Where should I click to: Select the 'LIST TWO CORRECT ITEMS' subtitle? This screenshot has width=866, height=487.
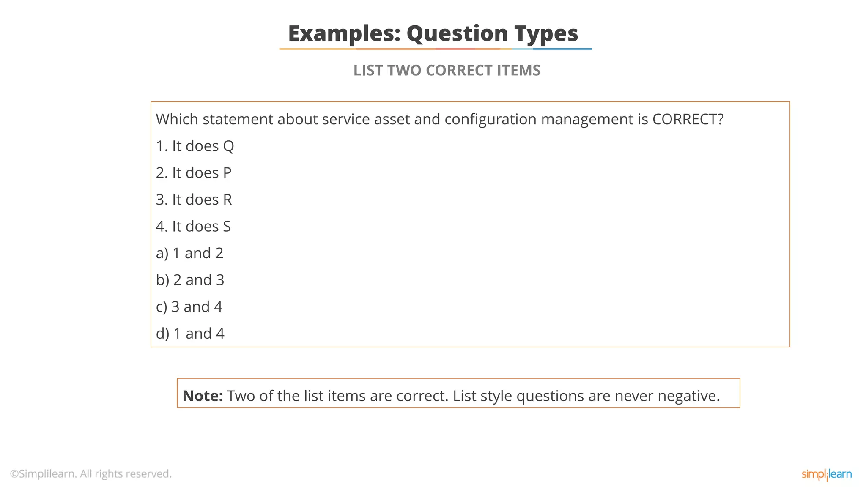(x=447, y=70)
